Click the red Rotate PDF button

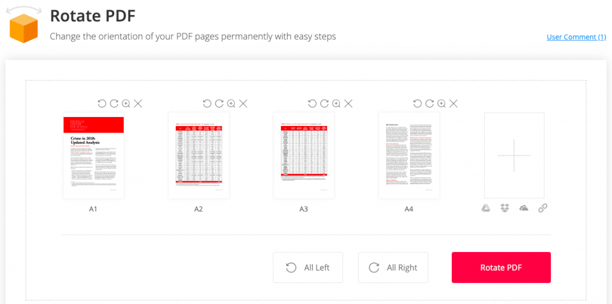pyautogui.click(x=501, y=268)
